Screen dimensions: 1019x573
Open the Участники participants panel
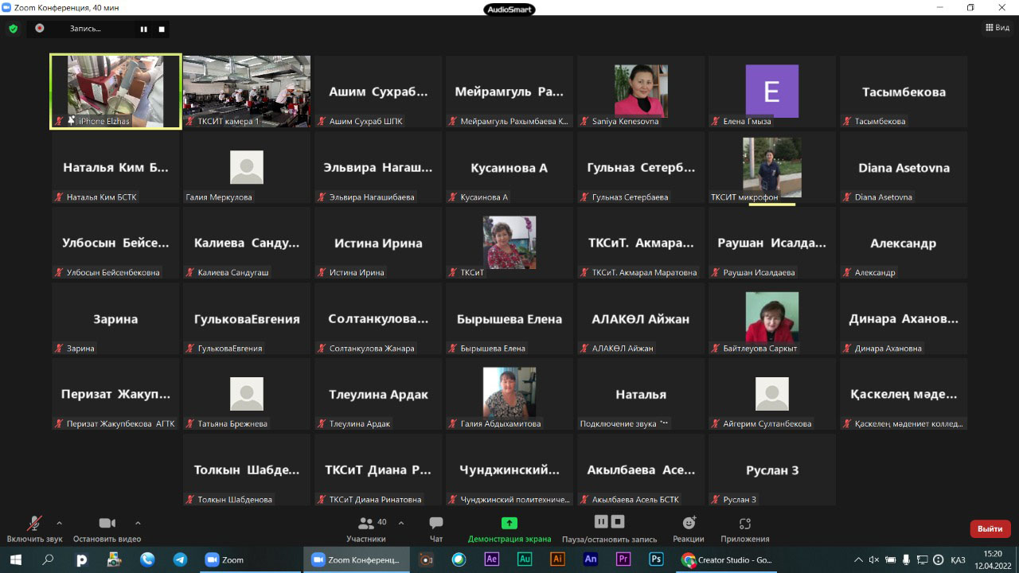click(366, 529)
